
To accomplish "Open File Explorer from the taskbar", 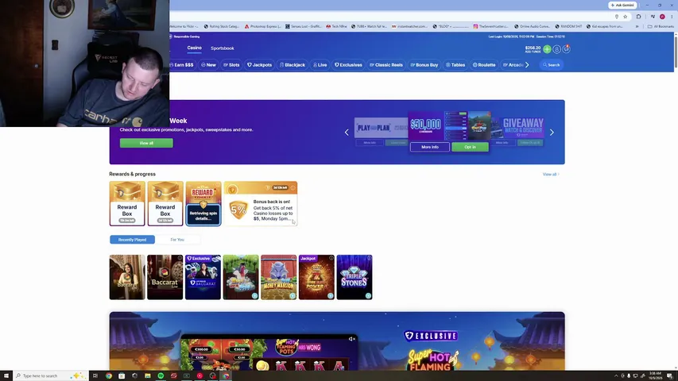I will pyautogui.click(x=148, y=375).
